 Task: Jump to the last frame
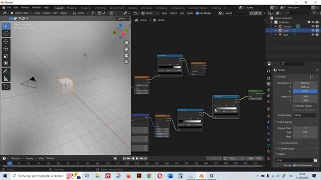coord(145,158)
